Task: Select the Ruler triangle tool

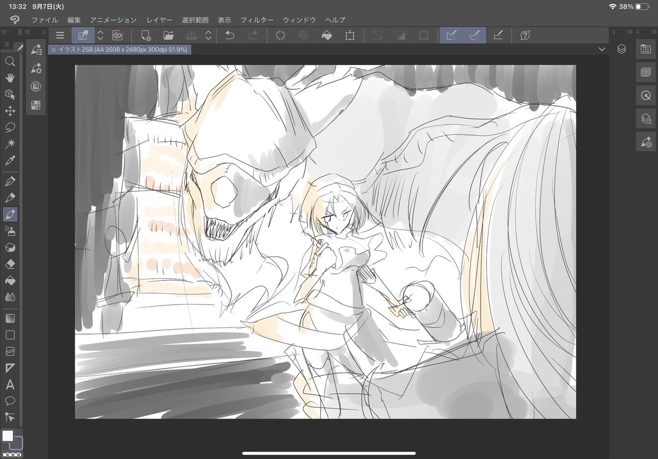Action: click(x=10, y=368)
